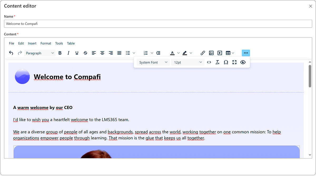
Task: Clear formatting from selected text
Action: click(x=218, y=62)
